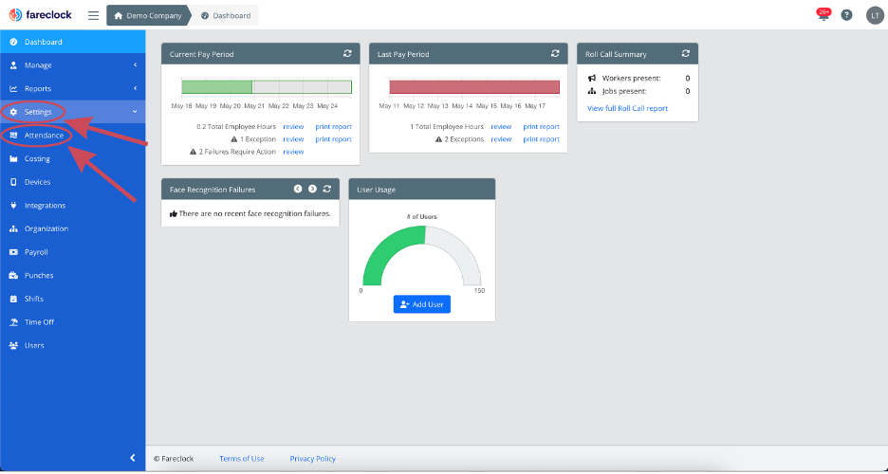
Task: Click the Manage person icon
Action: [13, 65]
